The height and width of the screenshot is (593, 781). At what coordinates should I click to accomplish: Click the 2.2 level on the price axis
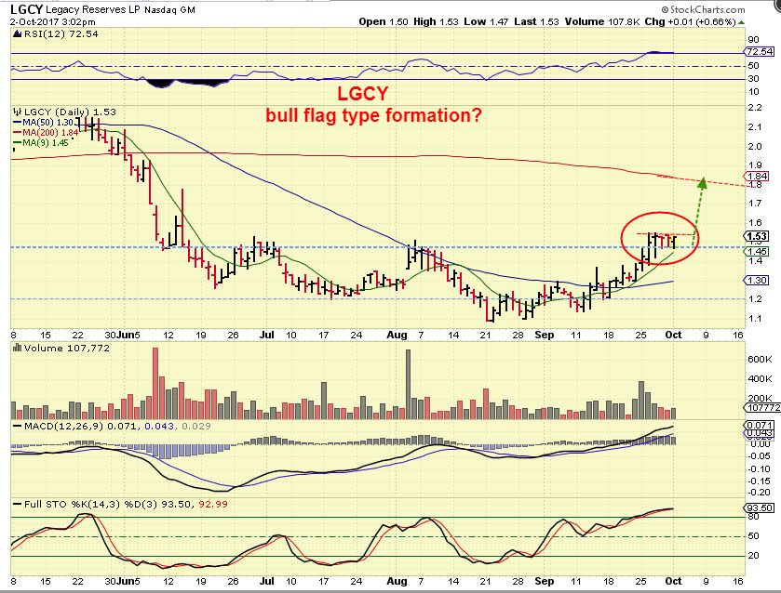tap(755, 108)
